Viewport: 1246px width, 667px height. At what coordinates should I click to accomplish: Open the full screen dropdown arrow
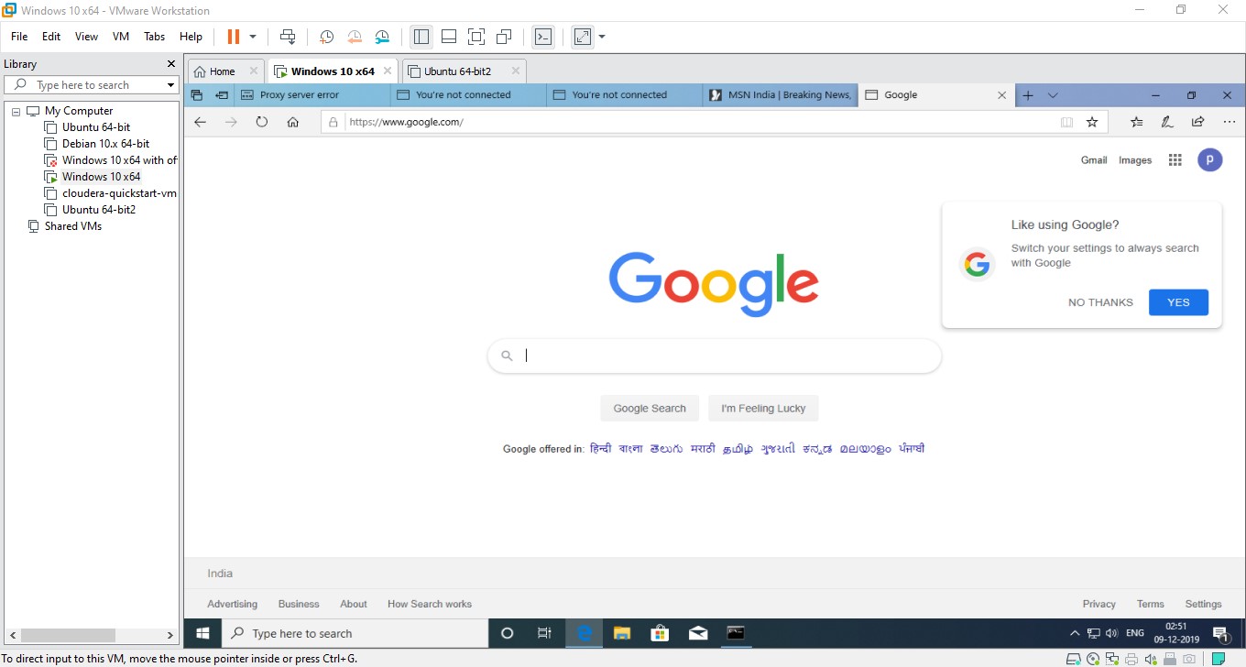coord(601,37)
